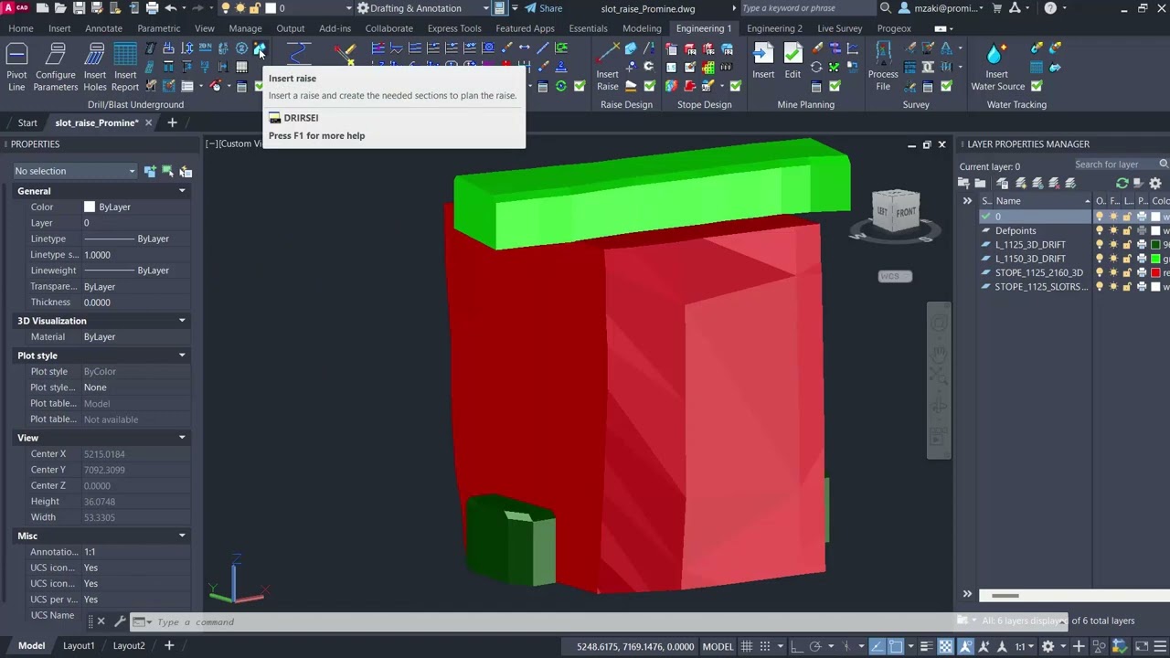This screenshot has width=1170, height=658.
Task: Open the No selection dropdown in Properties
Action: 75,171
